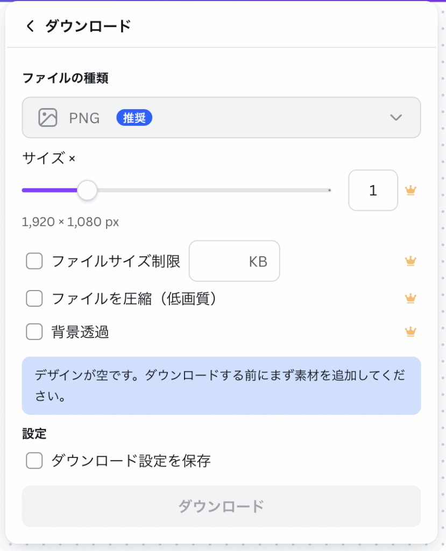Click the crown icon for ファイルサイズ制限

(411, 261)
